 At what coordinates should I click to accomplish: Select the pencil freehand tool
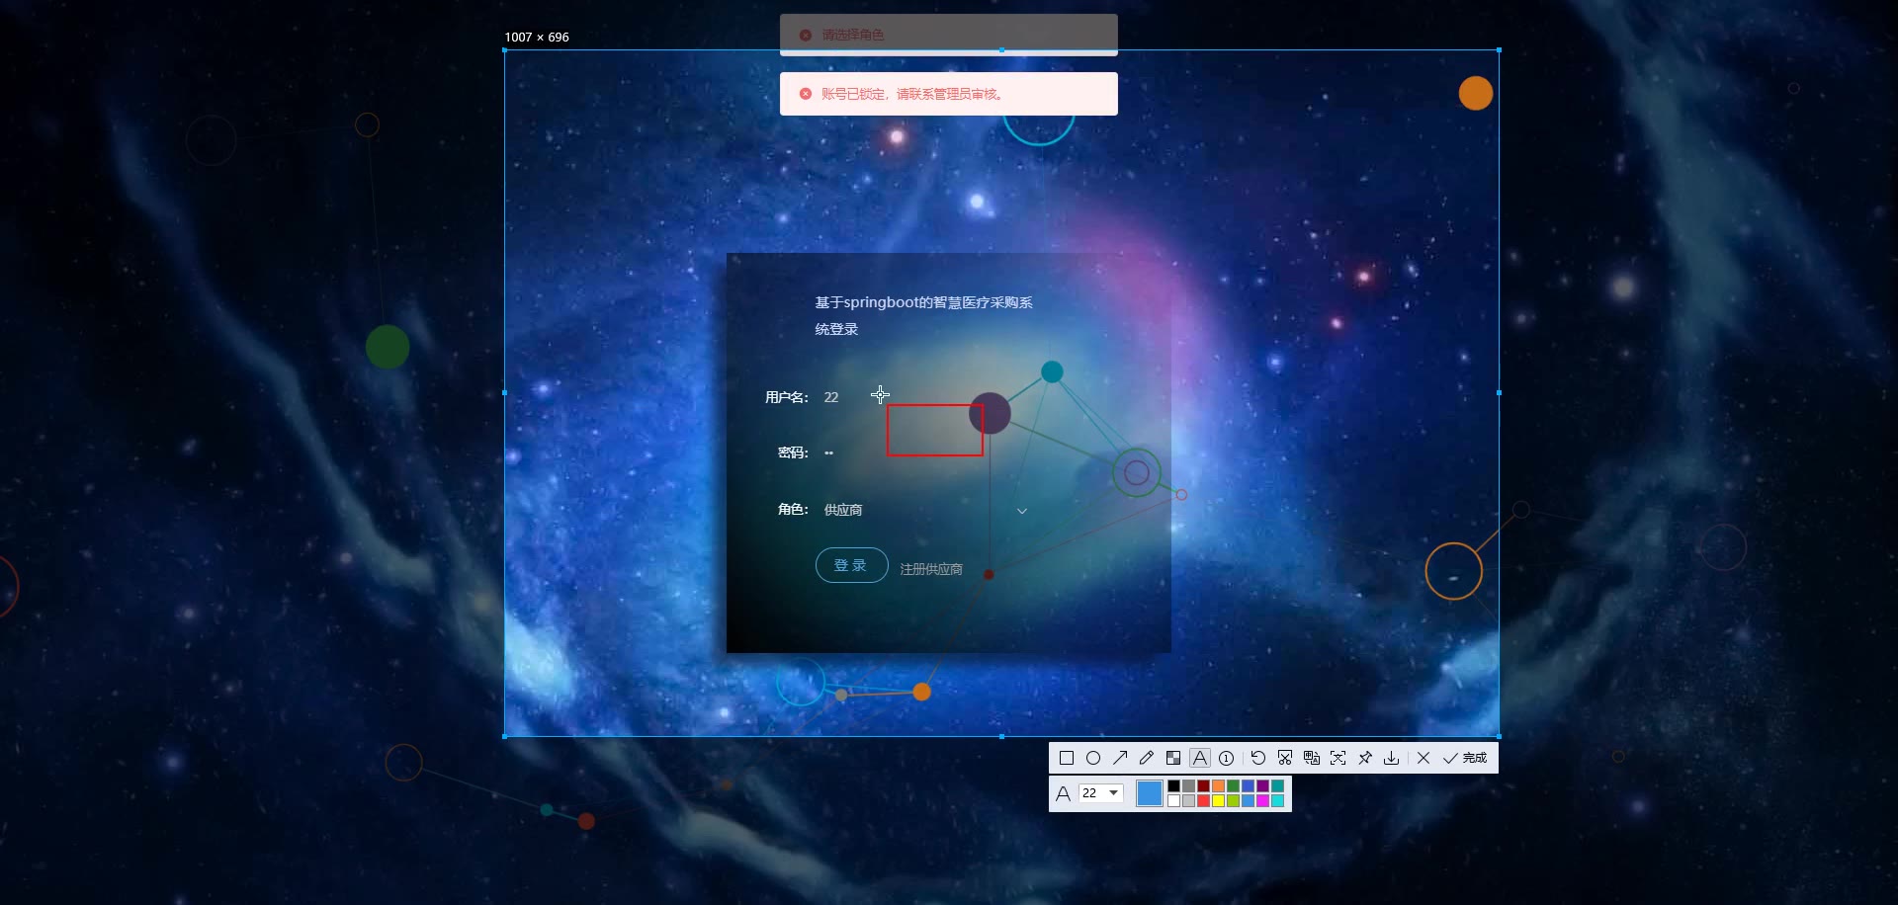(x=1147, y=758)
